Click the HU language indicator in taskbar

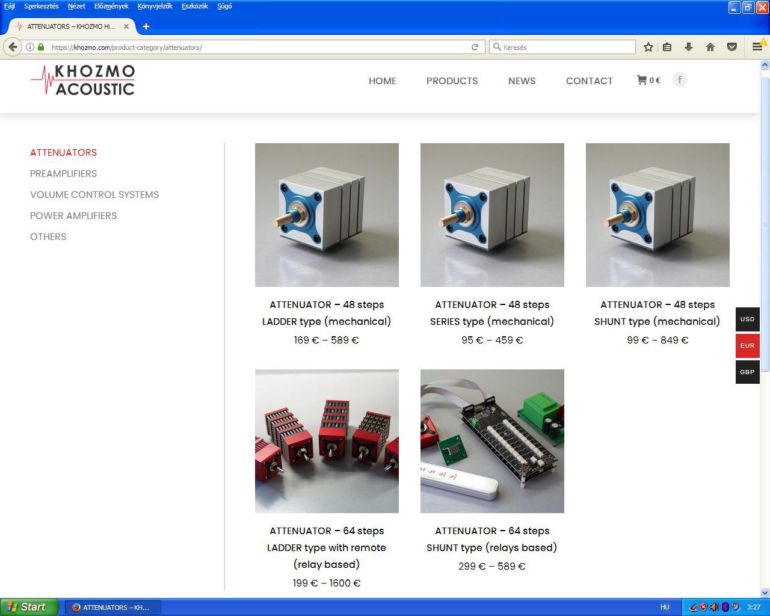[665, 607]
